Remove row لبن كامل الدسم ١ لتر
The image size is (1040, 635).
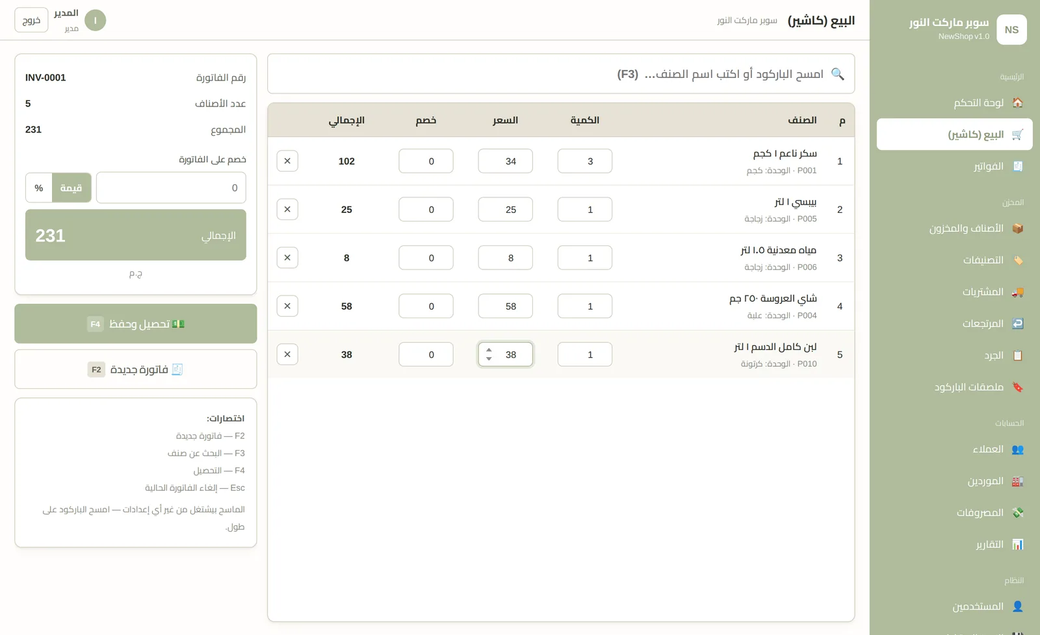[287, 355]
